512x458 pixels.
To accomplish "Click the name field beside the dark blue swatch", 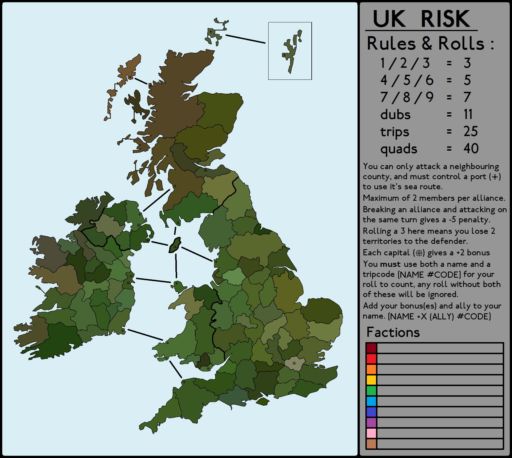I will (440, 412).
